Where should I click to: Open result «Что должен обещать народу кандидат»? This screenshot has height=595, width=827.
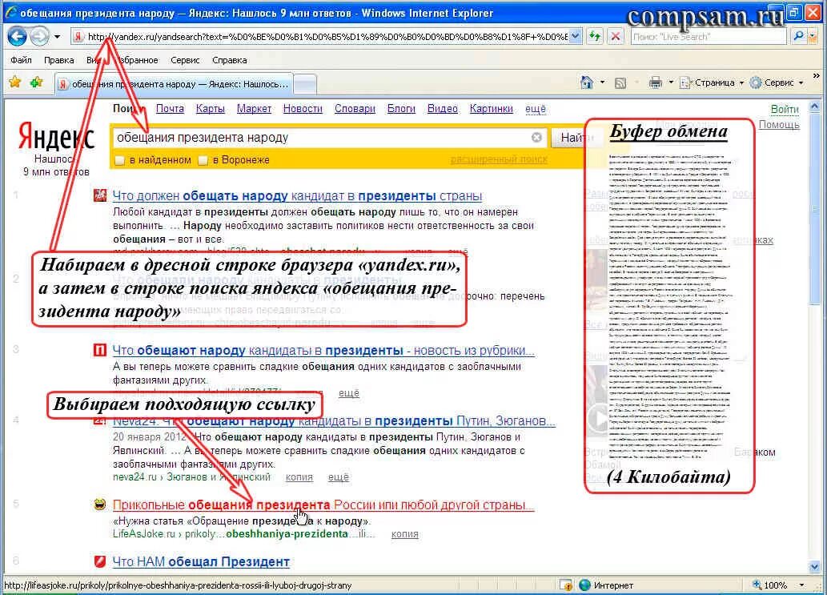click(x=297, y=195)
